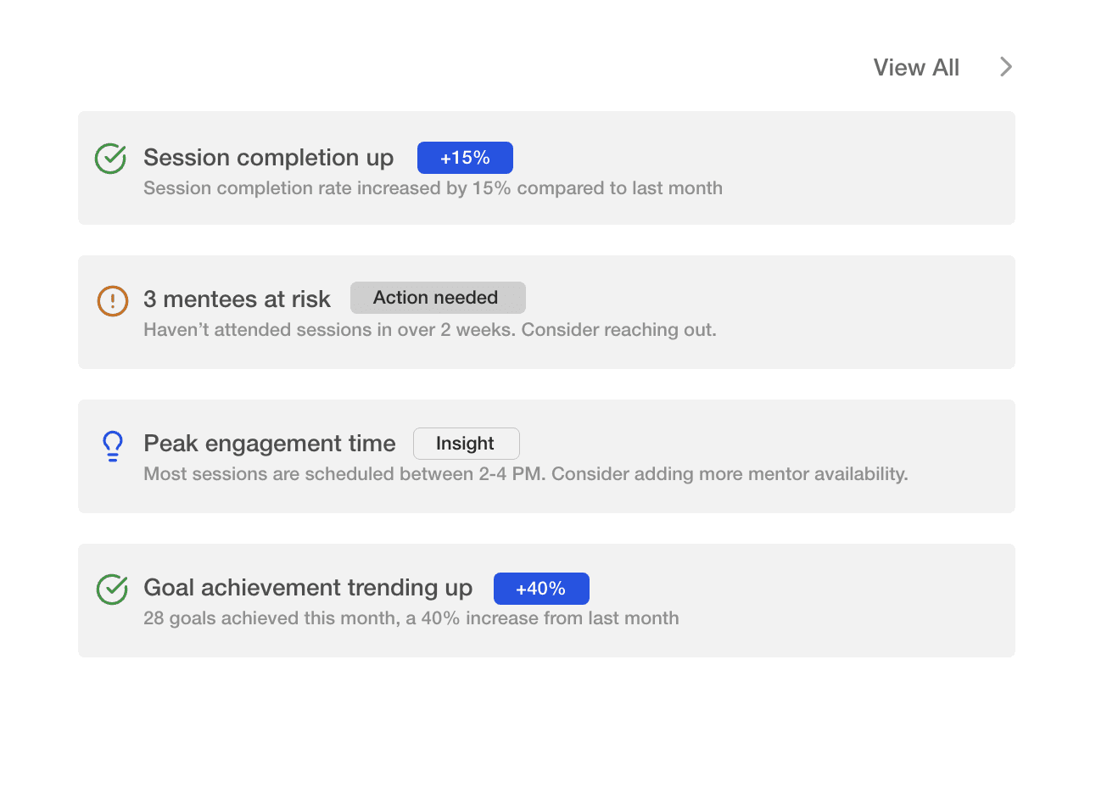Click green checkmark icon beside Goal achievement

click(112, 590)
